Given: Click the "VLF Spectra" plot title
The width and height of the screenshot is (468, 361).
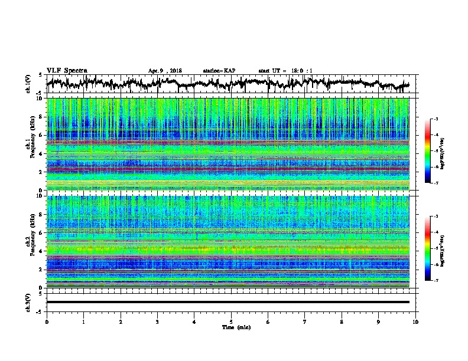Looking at the screenshot, I should (67, 71).
